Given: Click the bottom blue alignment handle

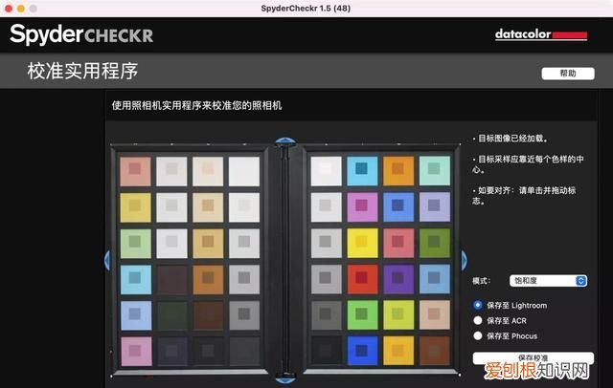Looking at the screenshot, I should [285, 380].
